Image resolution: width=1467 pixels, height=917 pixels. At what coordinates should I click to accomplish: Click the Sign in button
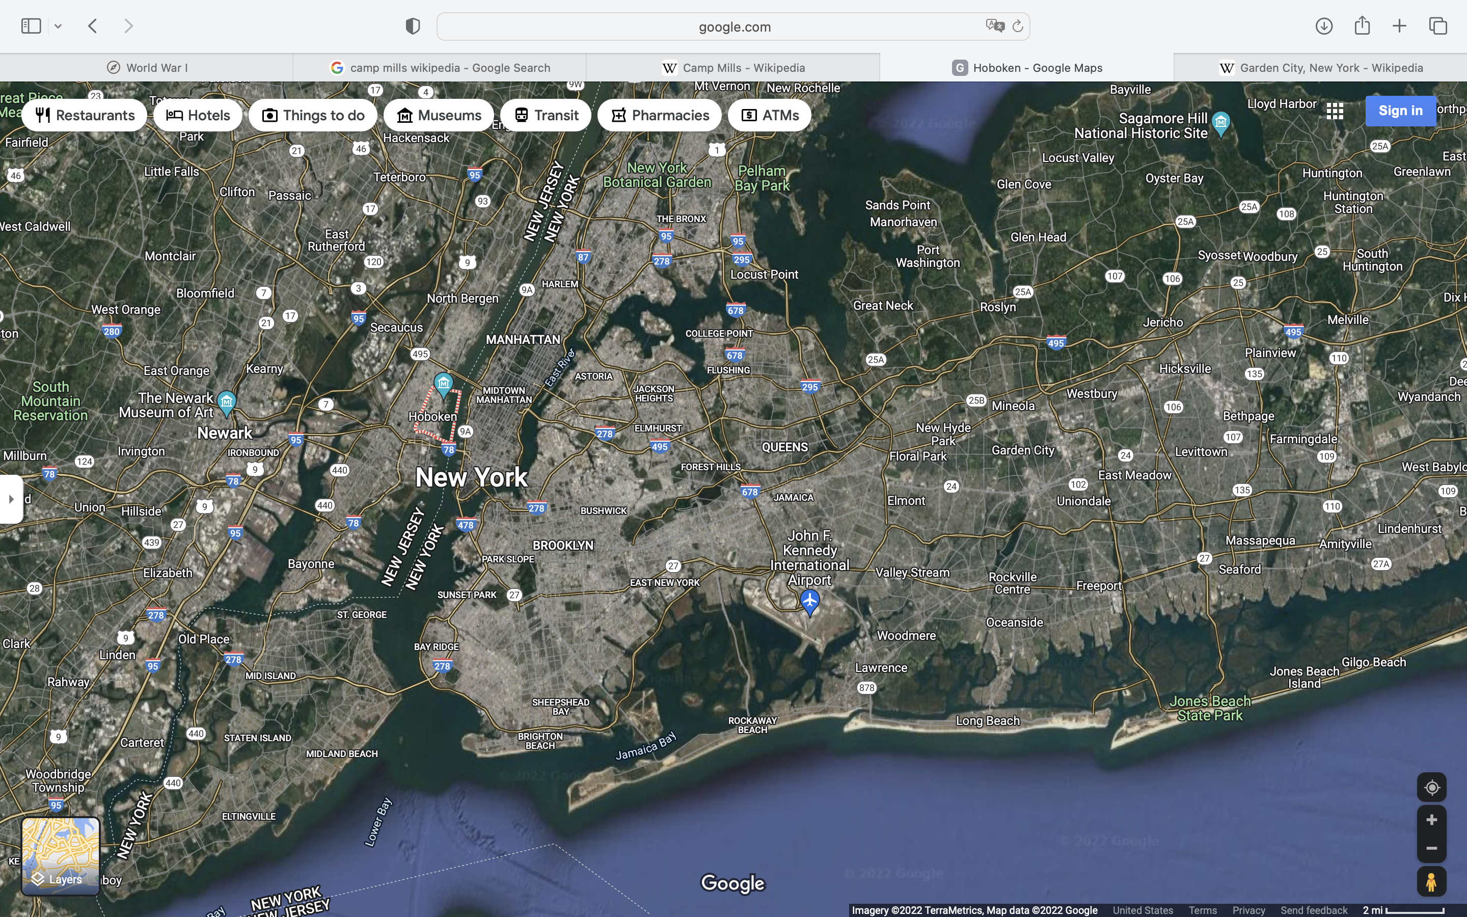(1400, 111)
